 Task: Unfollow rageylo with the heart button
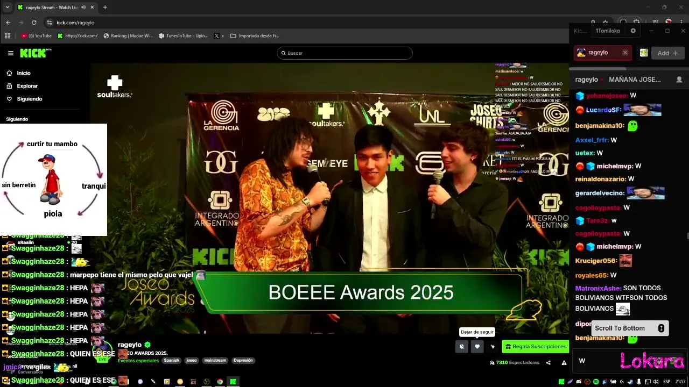(477, 347)
